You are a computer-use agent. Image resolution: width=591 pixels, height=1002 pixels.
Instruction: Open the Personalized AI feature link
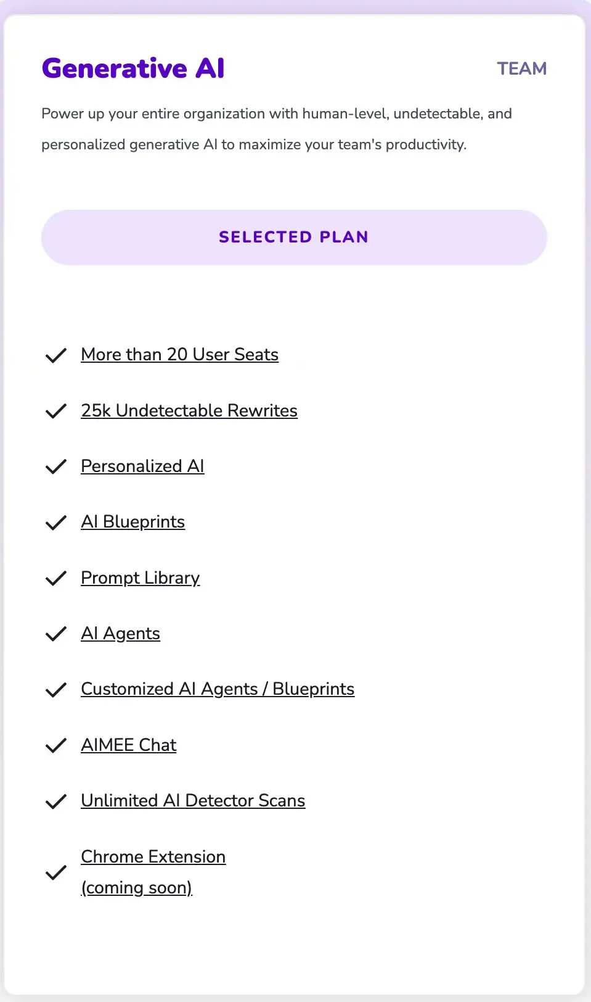142,466
